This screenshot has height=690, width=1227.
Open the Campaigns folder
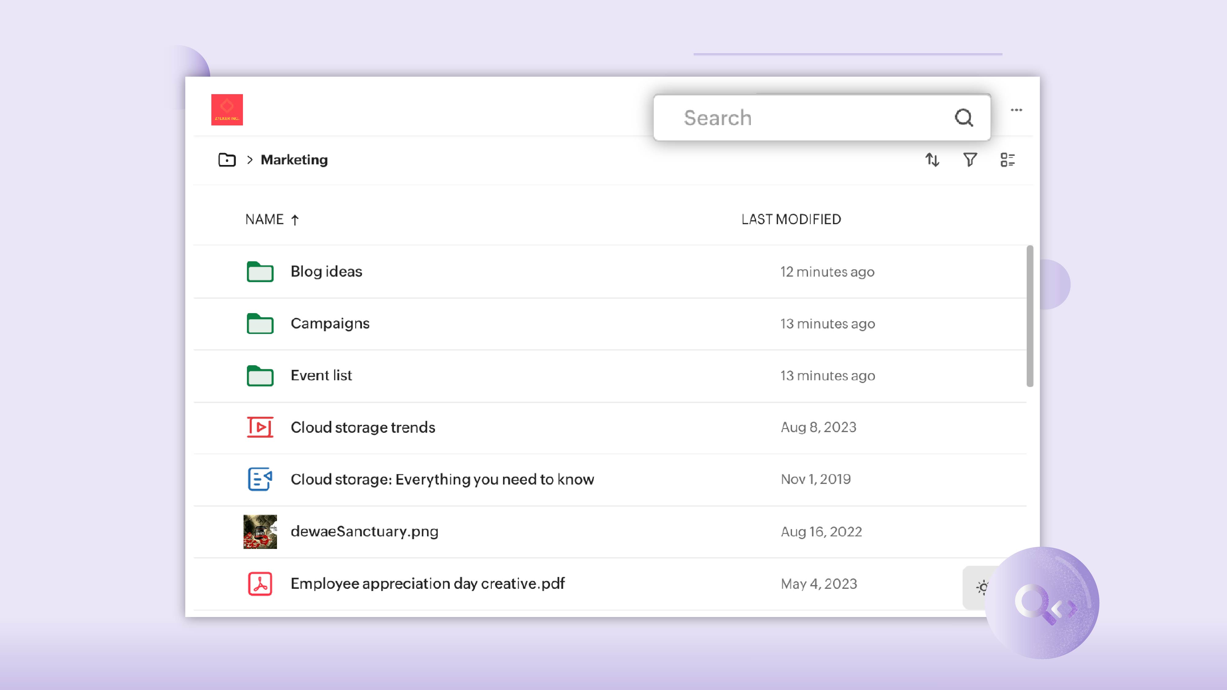click(x=330, y=323)
